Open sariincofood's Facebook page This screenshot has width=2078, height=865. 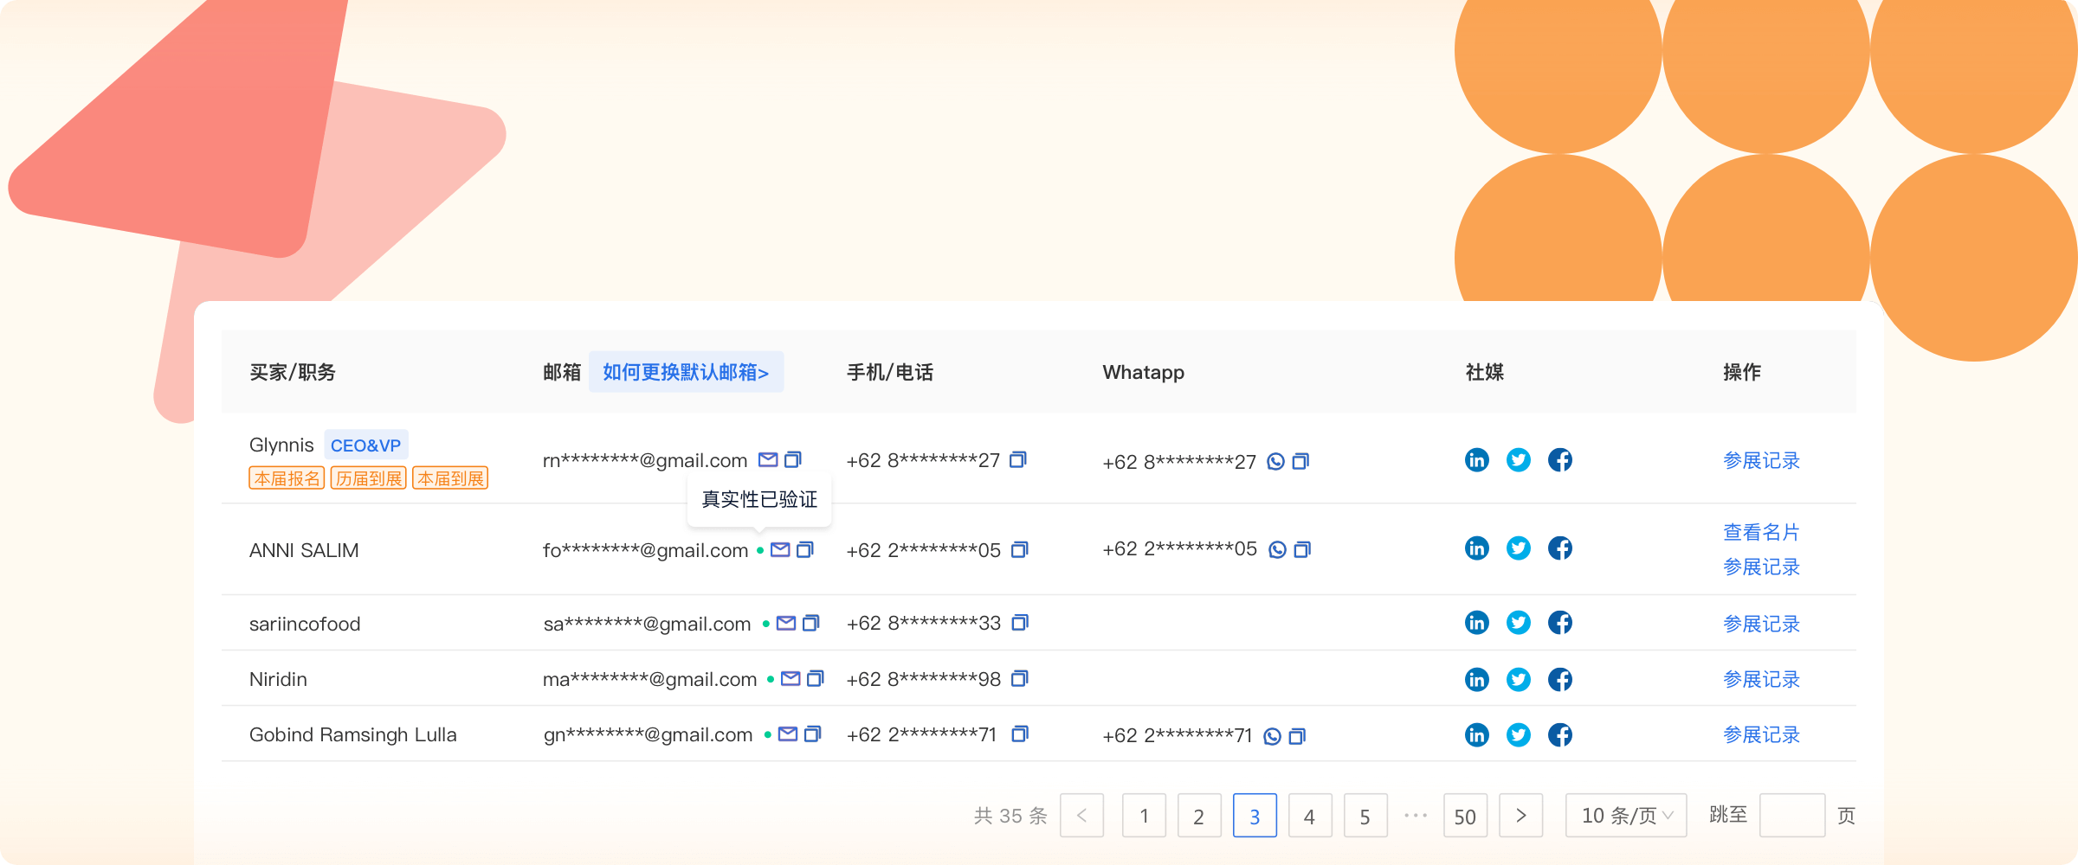[x=1559, y=623]
